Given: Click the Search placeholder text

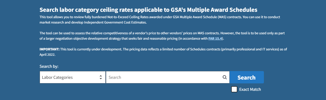Looking at the screenshot, I should [115, 77].
